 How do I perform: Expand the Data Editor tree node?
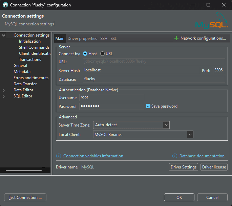coord(4,90)
